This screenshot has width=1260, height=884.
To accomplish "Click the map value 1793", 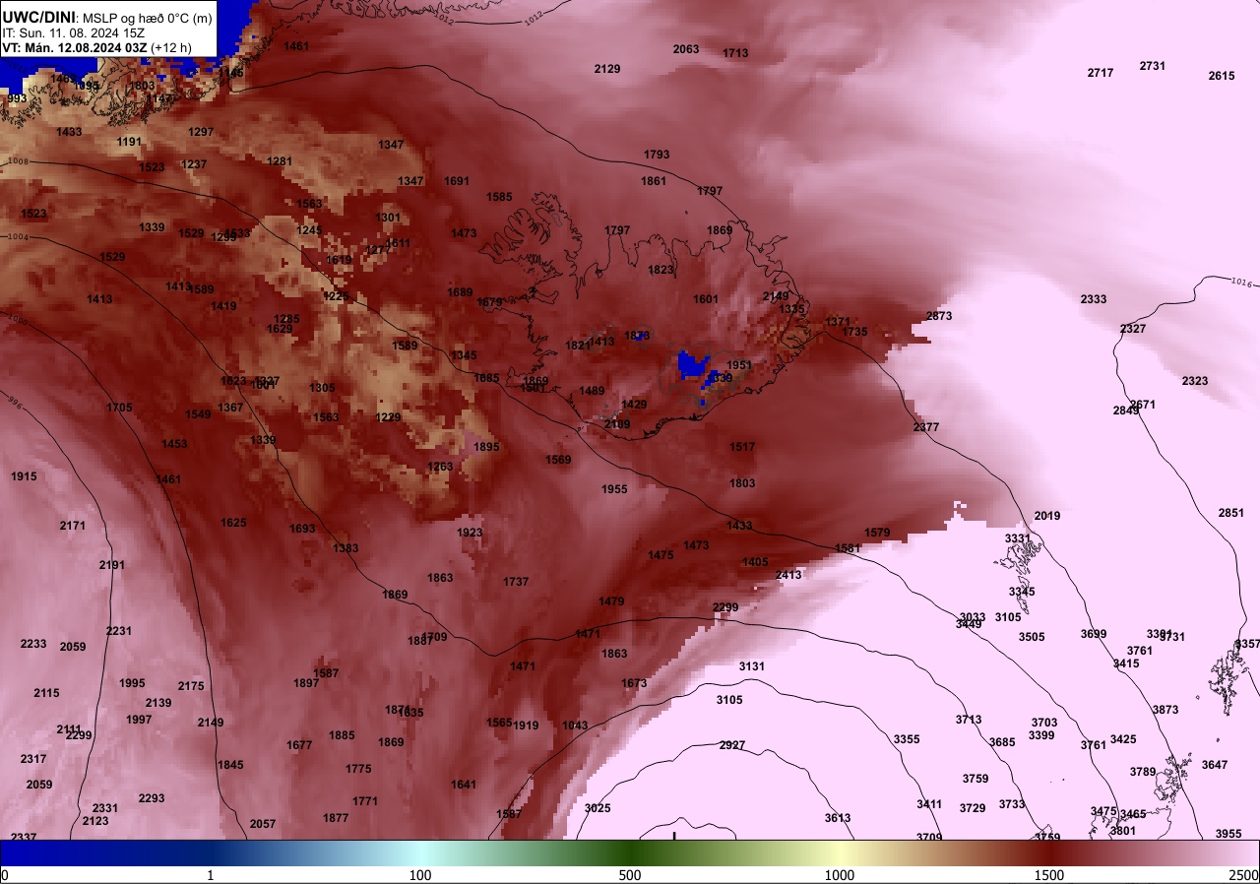I will point(657,155).
